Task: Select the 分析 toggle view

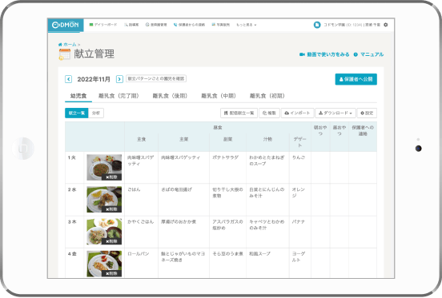Action: (96, 113)
